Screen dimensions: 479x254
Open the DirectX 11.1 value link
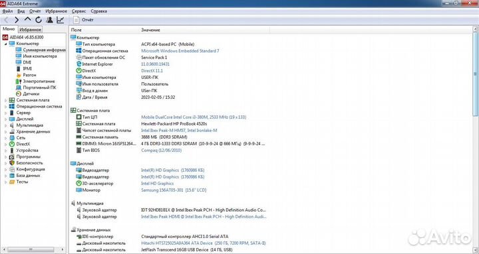(x=152, y=71)
